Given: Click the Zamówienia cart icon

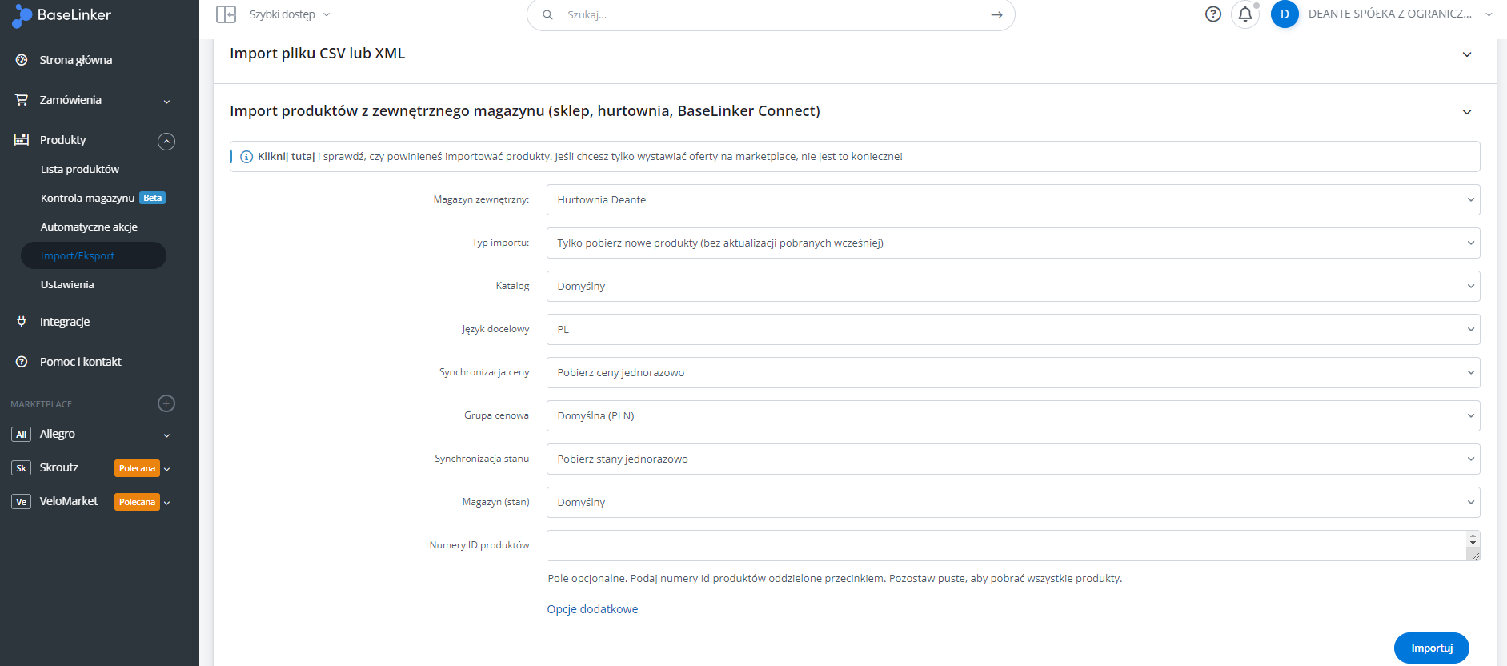Looking at the screenshot, I should 22,100.
